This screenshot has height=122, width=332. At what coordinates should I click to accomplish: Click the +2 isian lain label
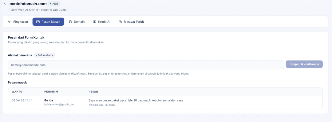pos(96,105)
